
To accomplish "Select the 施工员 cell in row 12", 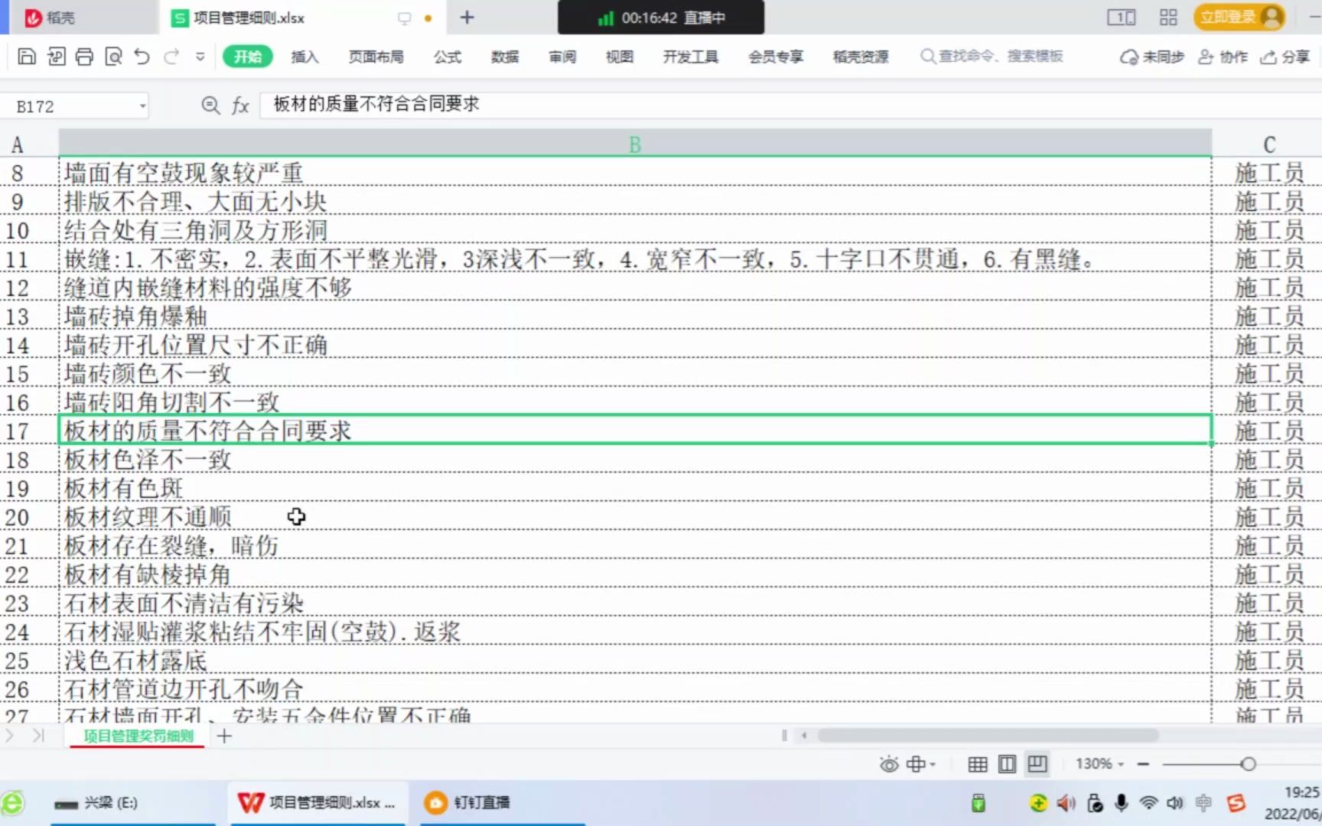I will point(1268,288).
